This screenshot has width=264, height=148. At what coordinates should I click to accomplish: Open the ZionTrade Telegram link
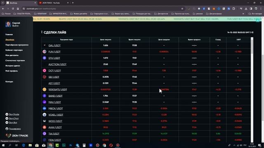tap(14, 114)
